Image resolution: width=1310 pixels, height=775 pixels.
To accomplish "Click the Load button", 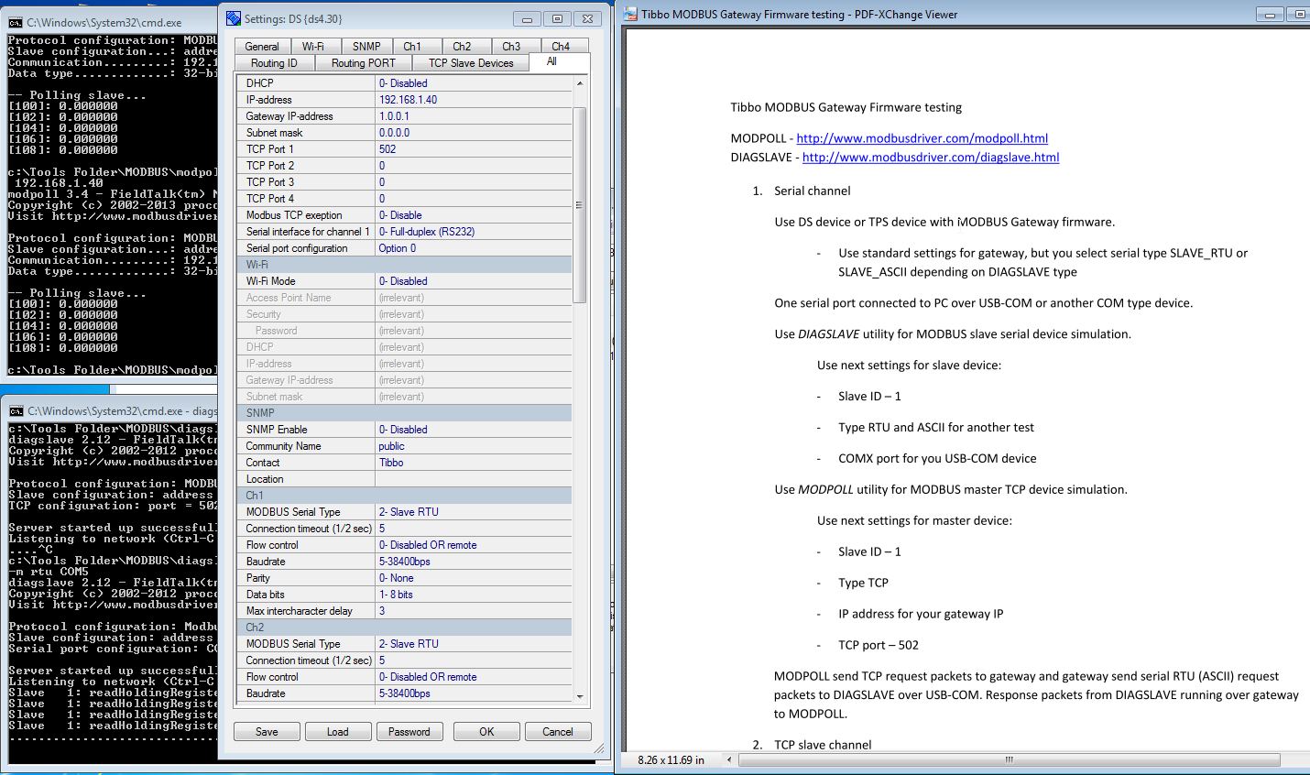I will click(x=338, y=732).
